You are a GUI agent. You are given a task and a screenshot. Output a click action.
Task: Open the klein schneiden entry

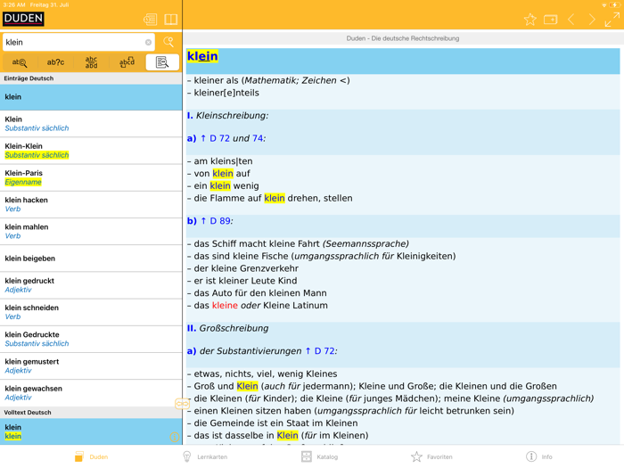[x=91, y=312]
